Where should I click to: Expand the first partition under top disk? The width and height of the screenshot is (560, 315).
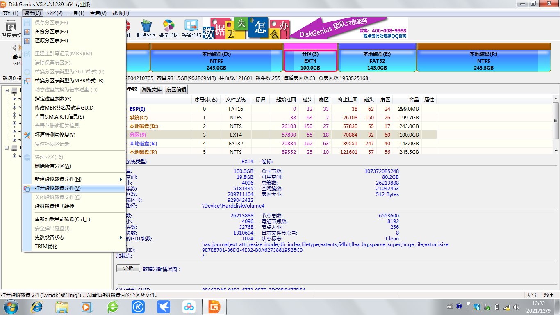coord(14,98)
